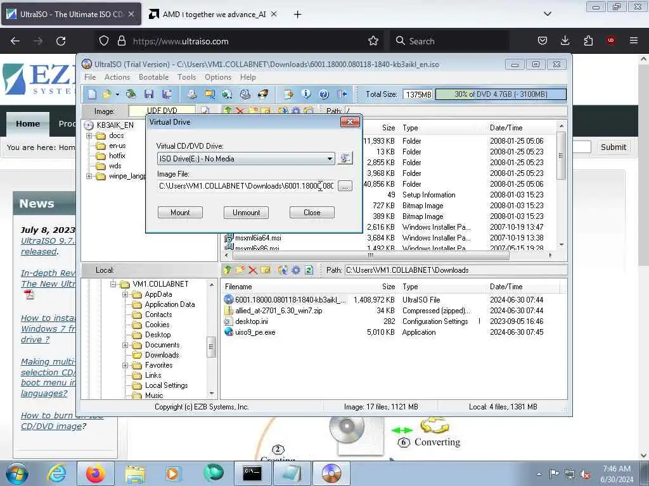Viewport: 649px width, 486px height.
Task: Click the rename icon in Local toolbar
Action: (266, 270)
